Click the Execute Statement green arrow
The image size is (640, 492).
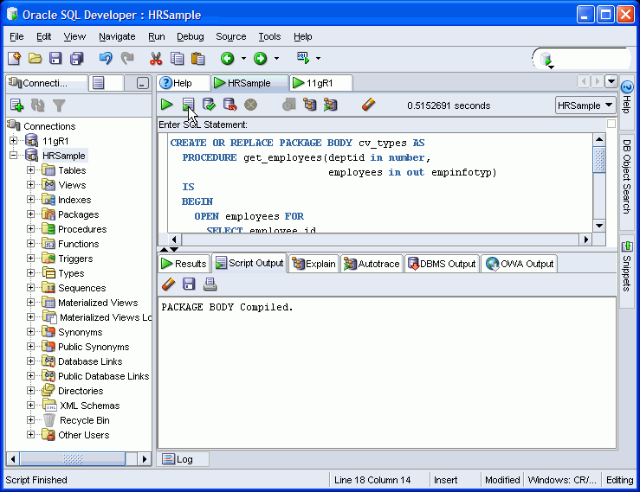click(166, 105)
